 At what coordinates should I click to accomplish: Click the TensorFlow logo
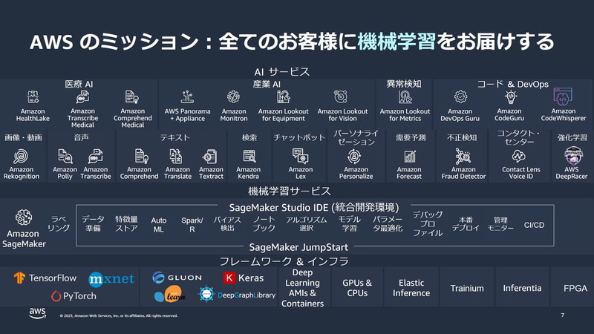45,278
